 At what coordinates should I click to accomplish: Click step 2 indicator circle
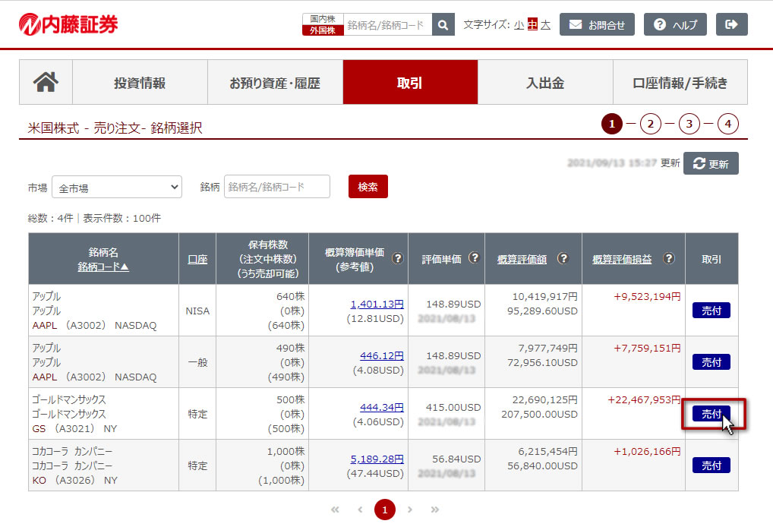[651, 124]
